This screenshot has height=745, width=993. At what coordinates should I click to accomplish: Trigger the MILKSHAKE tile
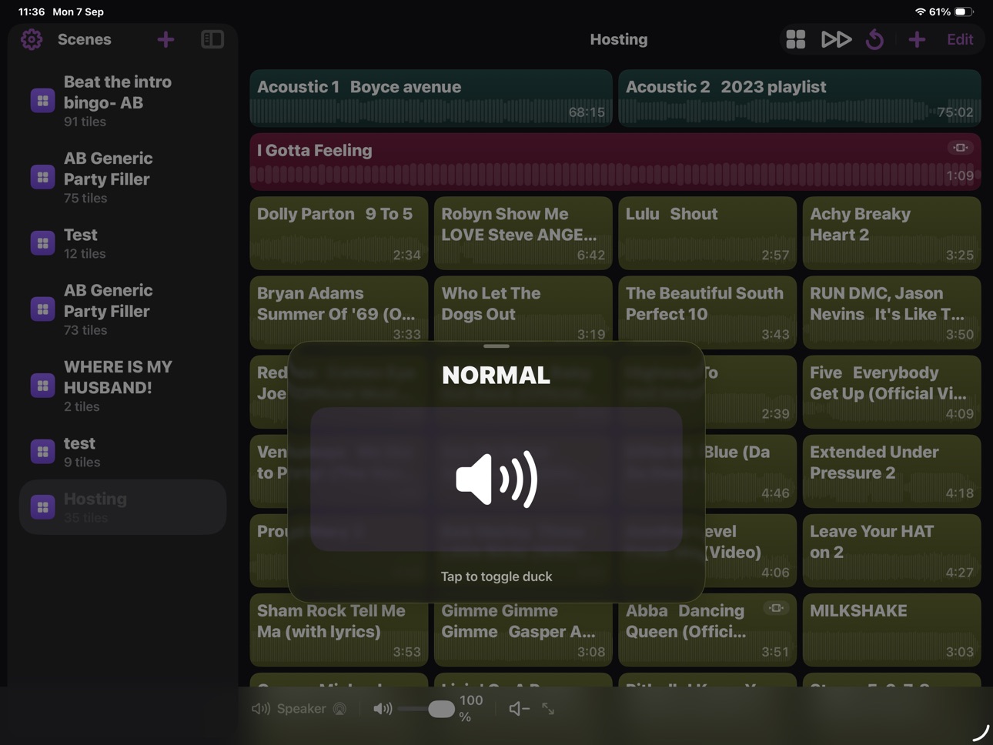pyautogui.click(x=892, y=630)
